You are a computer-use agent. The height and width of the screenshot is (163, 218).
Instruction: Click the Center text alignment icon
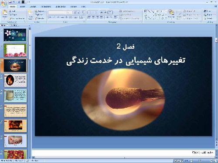(x=93, y=17)
